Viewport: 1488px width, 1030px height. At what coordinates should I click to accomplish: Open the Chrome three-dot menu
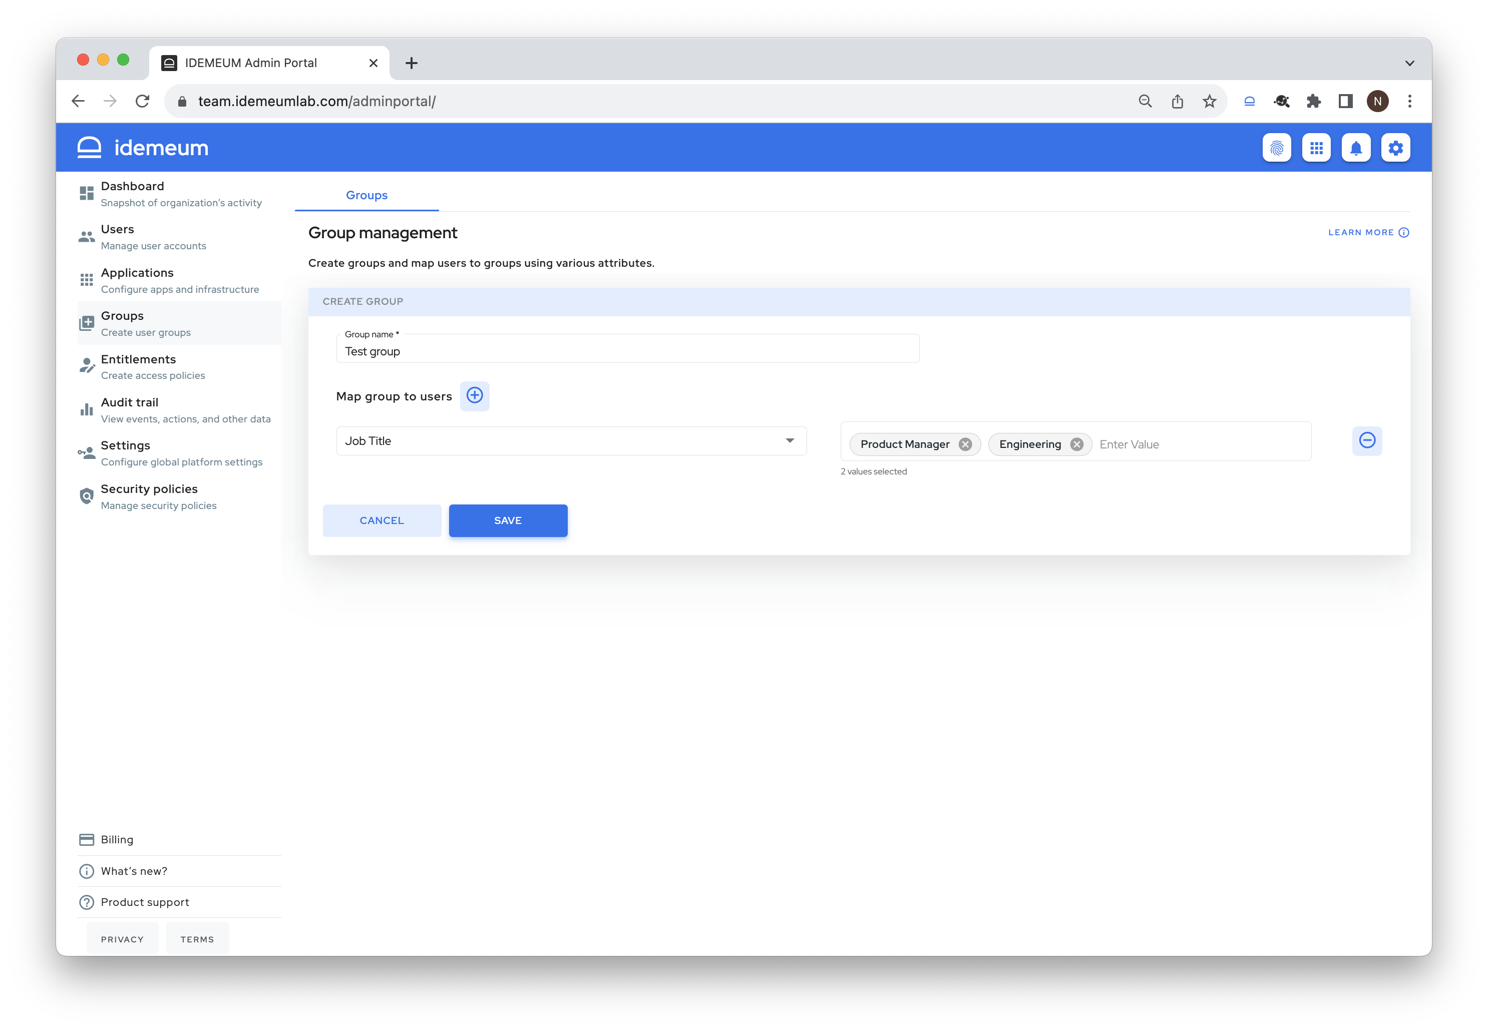(1409, 101)
